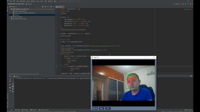The height and width of the screenshot is (112, 200).
Task: Open the Window menu
Action: point(50,1)
